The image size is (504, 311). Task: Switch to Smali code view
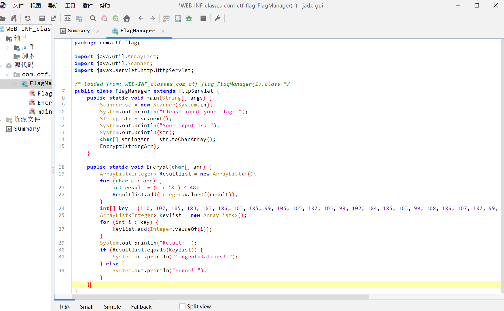(x=87, y=307)
